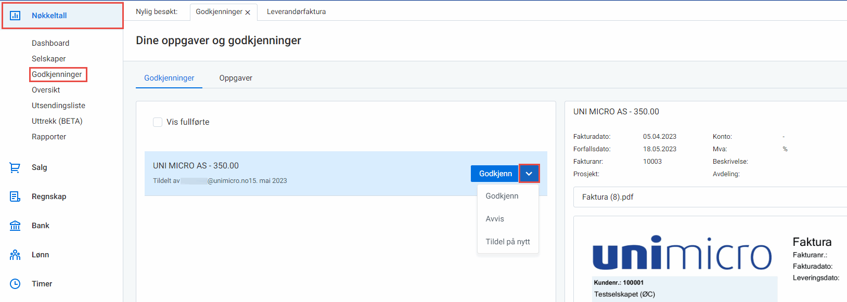
Task: Click the Kundenr.: 100001 text
Action: pyautogui.click(x=619, y=283)
